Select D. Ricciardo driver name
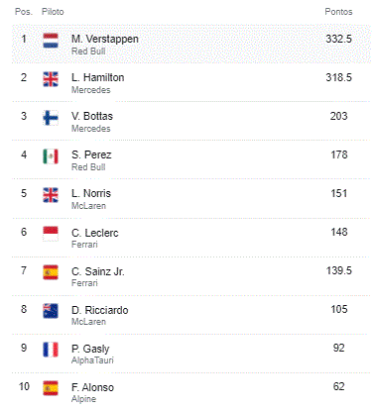The height and width of the screenshot is (409, 372). pyautogui.click(x=100, y=310)
